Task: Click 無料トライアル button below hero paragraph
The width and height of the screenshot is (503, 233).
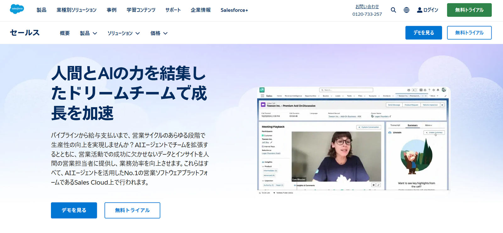Action: point(132,210)
